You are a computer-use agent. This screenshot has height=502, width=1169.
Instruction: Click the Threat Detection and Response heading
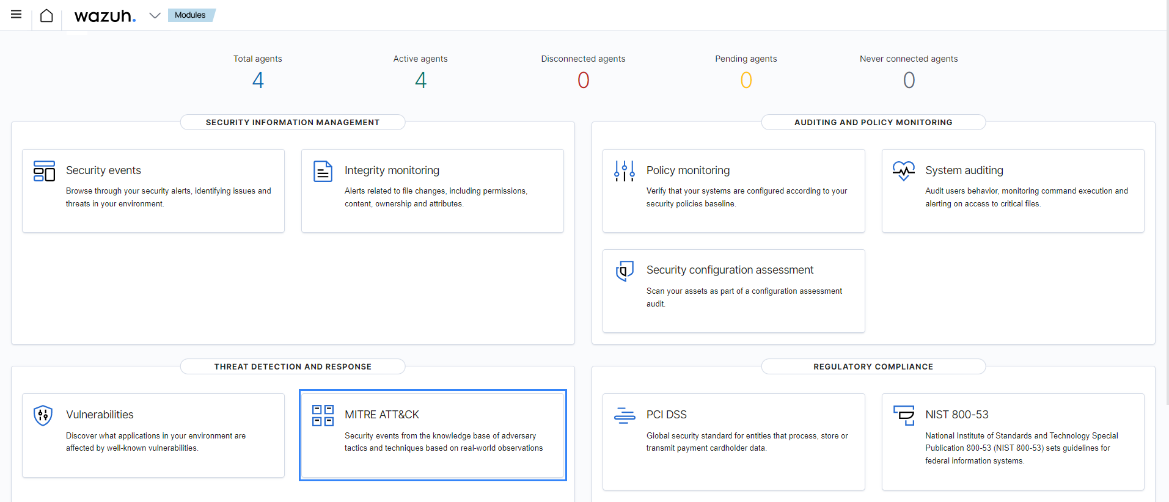[293, 366]
